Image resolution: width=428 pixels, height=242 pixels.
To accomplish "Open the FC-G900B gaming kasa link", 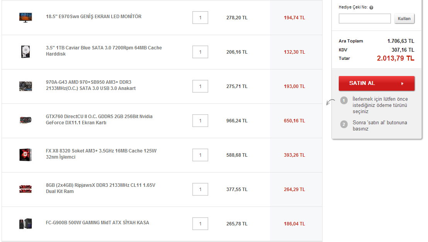I will tap(97, 223).
